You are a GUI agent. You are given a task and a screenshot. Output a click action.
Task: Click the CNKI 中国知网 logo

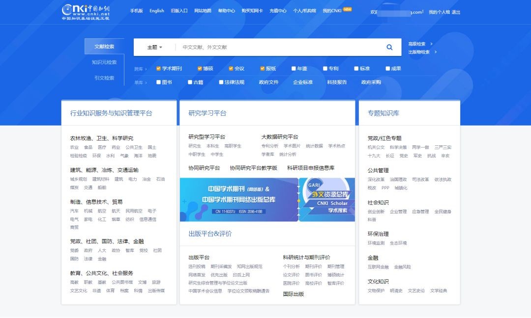(x=86, y=12)
